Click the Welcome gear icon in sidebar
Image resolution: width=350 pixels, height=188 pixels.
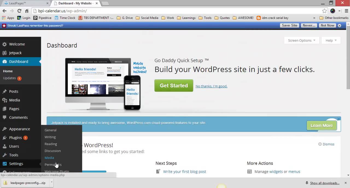[x=4, y=44]
